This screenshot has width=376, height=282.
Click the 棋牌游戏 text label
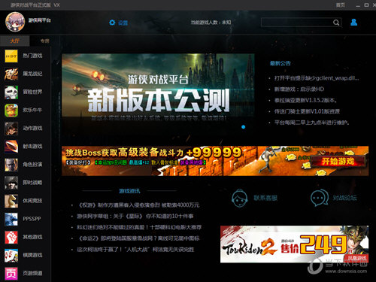(32, 255)
